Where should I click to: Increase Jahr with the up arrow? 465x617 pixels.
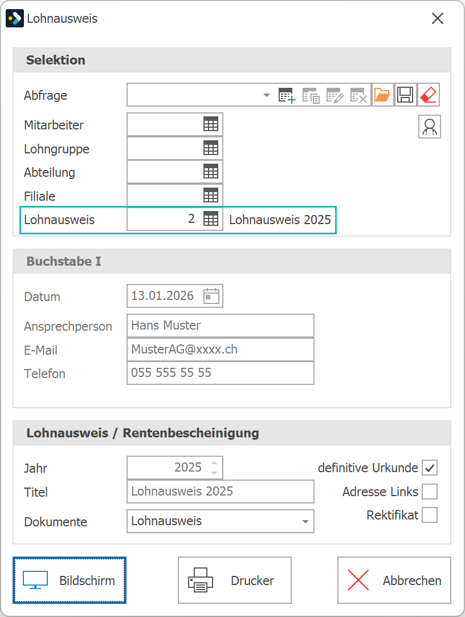tap(214, 463)
